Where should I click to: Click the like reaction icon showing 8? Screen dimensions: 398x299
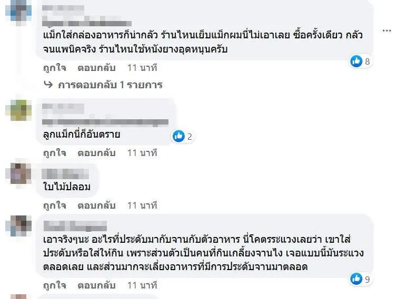356,61
